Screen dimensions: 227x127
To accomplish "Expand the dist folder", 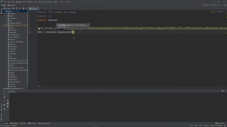I will click(6, 20).
